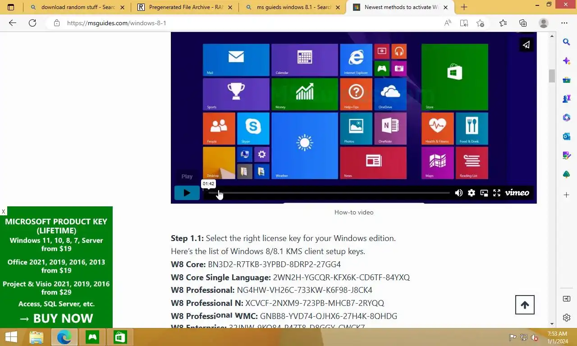Viewport: 577px width, 346px height.
Task: View site information lock icon
Action: 57,23
